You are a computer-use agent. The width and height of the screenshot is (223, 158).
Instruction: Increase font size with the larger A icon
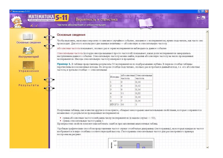[x=31, y=26]
